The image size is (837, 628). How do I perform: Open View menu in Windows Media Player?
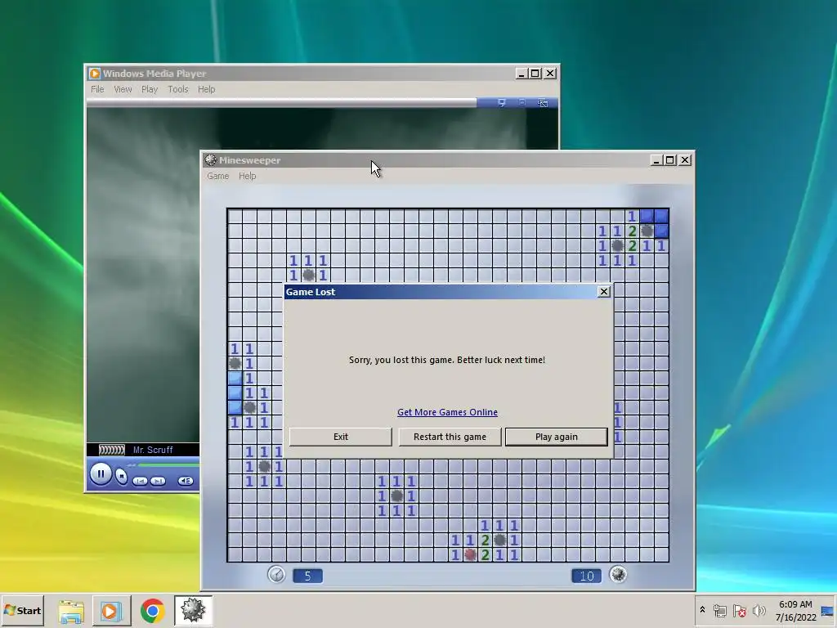(x=123, y=89)
